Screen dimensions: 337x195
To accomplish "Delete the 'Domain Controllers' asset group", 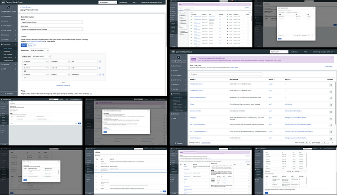I will [331, 112].
